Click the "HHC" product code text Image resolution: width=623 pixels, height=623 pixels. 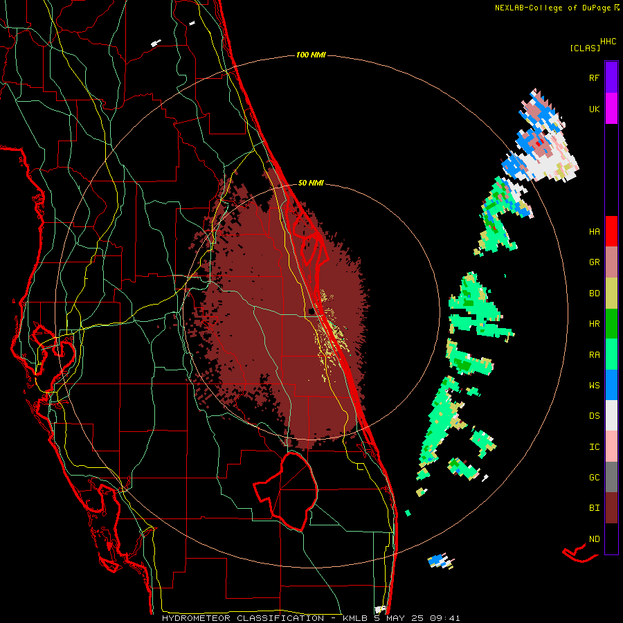[608, 42]
